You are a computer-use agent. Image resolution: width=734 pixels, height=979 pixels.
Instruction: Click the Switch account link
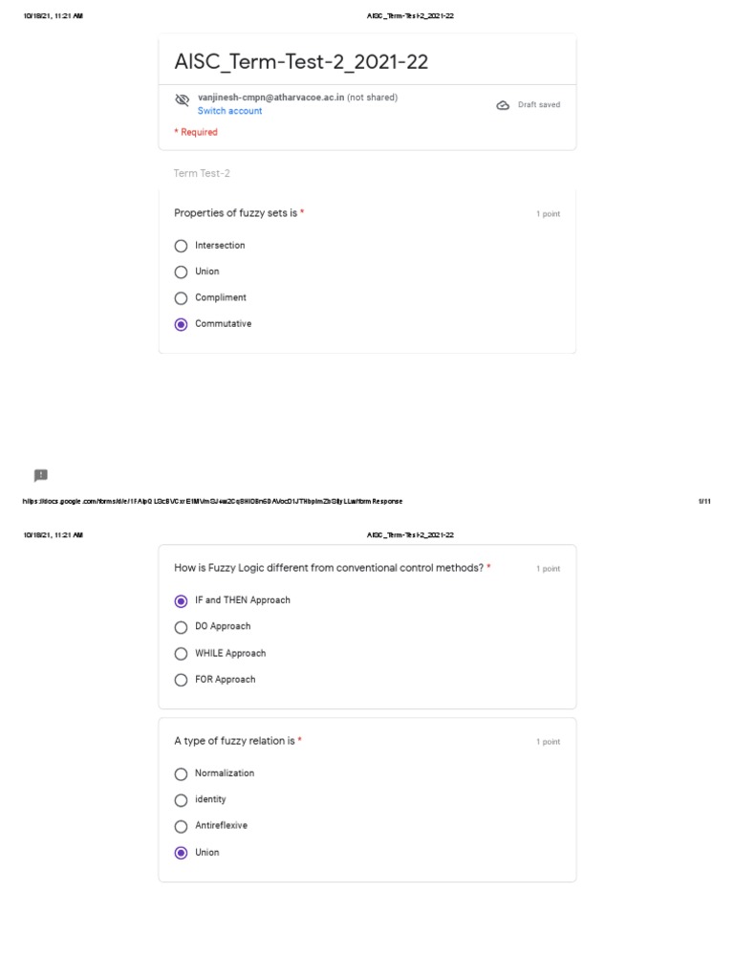click(229, 111)
